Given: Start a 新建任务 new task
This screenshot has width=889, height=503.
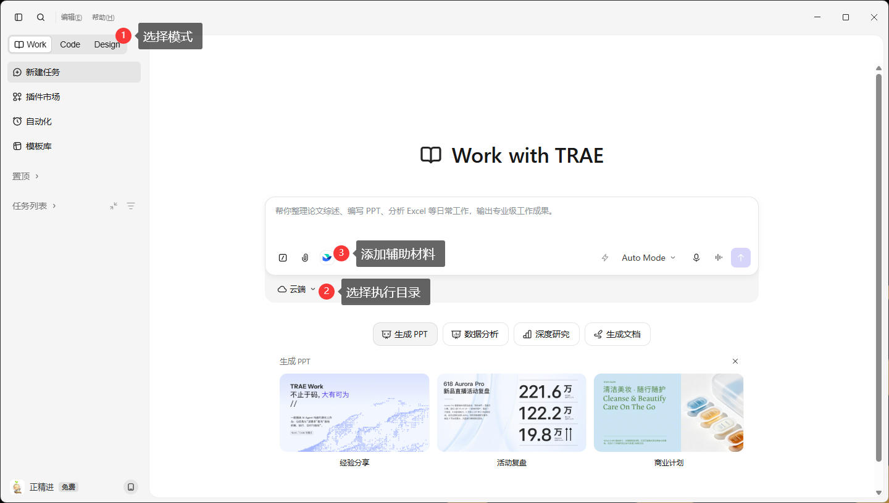Looking at the screenshot, I should (x=74, y=72).
